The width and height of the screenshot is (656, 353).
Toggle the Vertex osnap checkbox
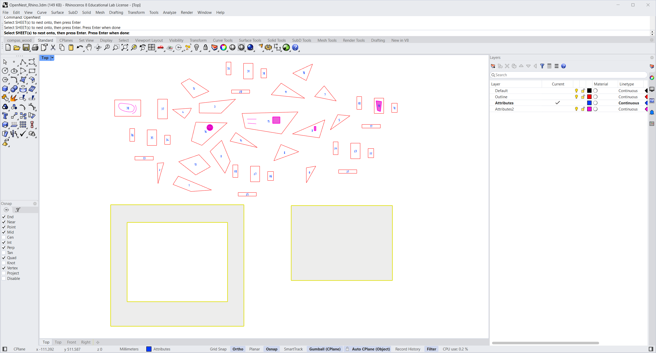pyautogui.click(x=4, y=268)
